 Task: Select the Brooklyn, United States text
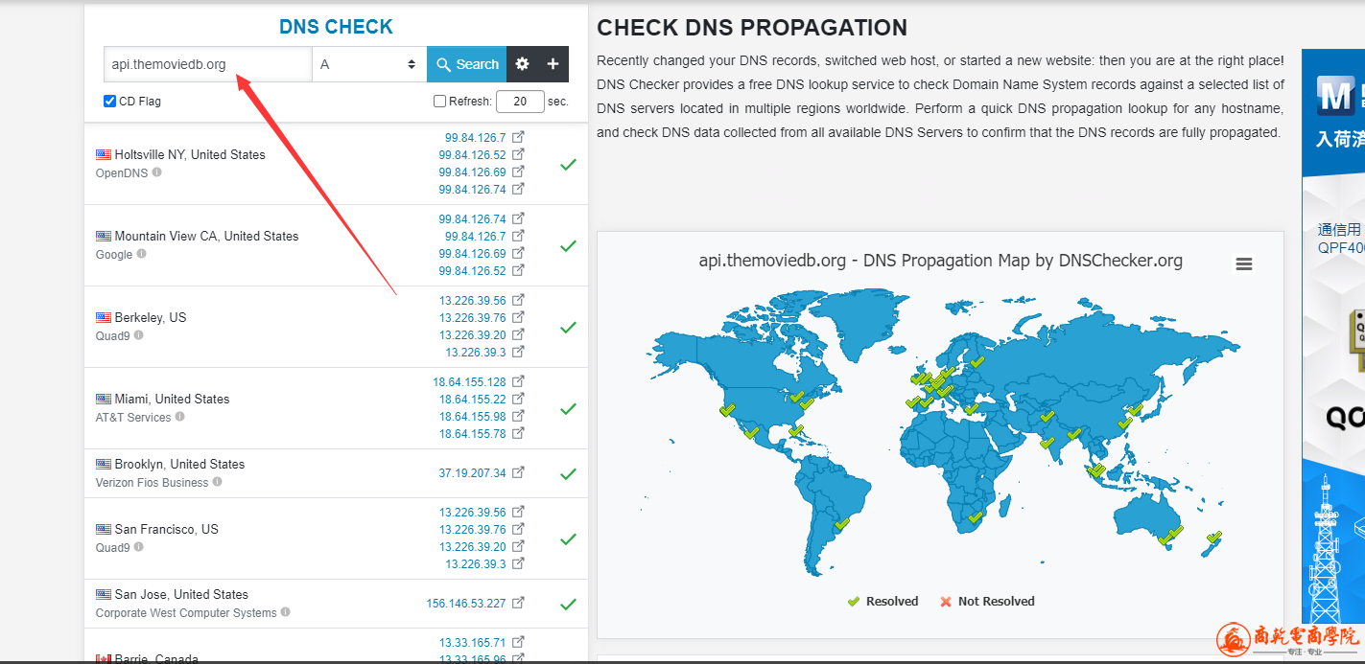[x=179, y=464]
